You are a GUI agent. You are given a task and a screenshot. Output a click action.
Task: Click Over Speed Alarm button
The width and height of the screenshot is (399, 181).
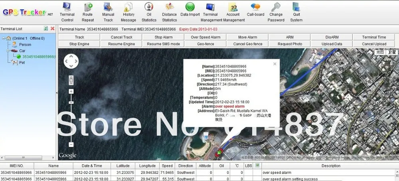coord(205,37)
